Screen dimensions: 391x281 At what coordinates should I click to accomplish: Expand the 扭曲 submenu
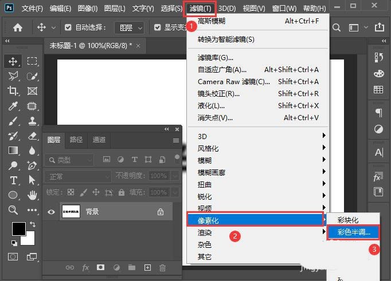257,184
